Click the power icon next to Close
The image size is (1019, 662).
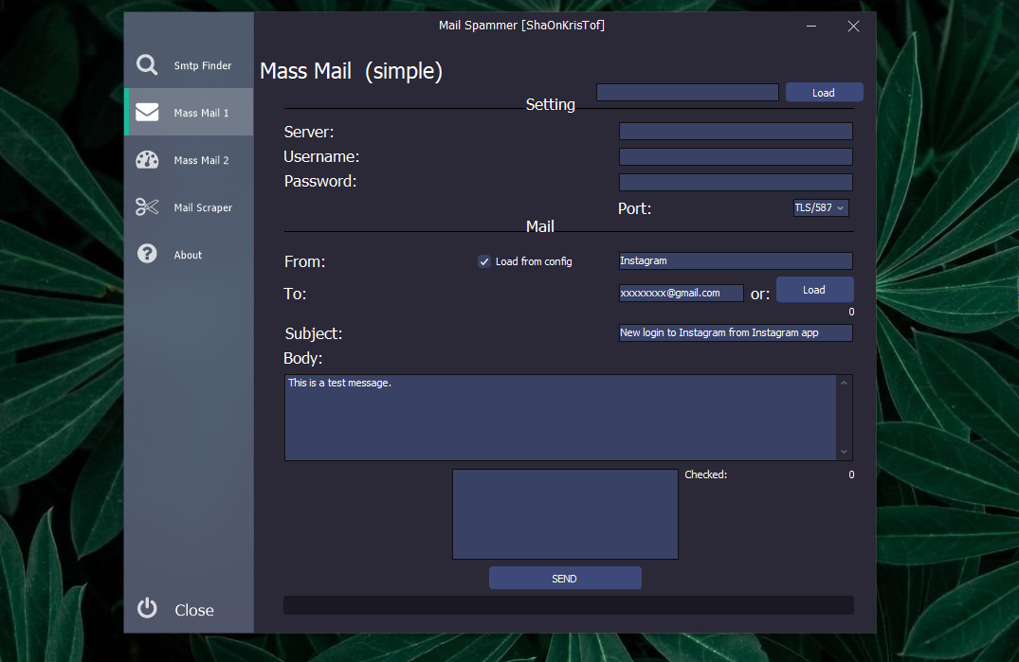(x=147, y=608)
